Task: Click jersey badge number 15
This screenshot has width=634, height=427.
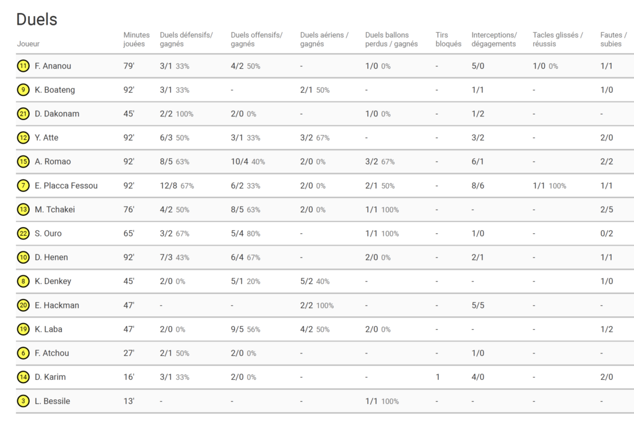Action: (23, 162)
